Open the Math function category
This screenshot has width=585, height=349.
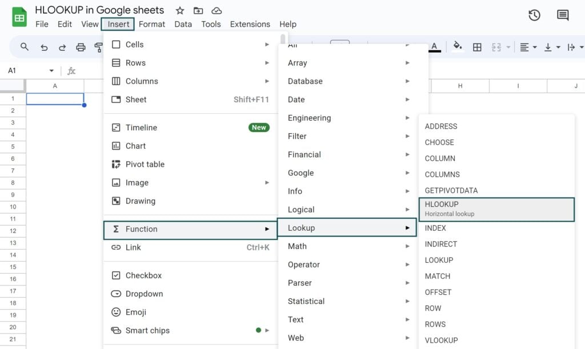click(x=347, y=246)
